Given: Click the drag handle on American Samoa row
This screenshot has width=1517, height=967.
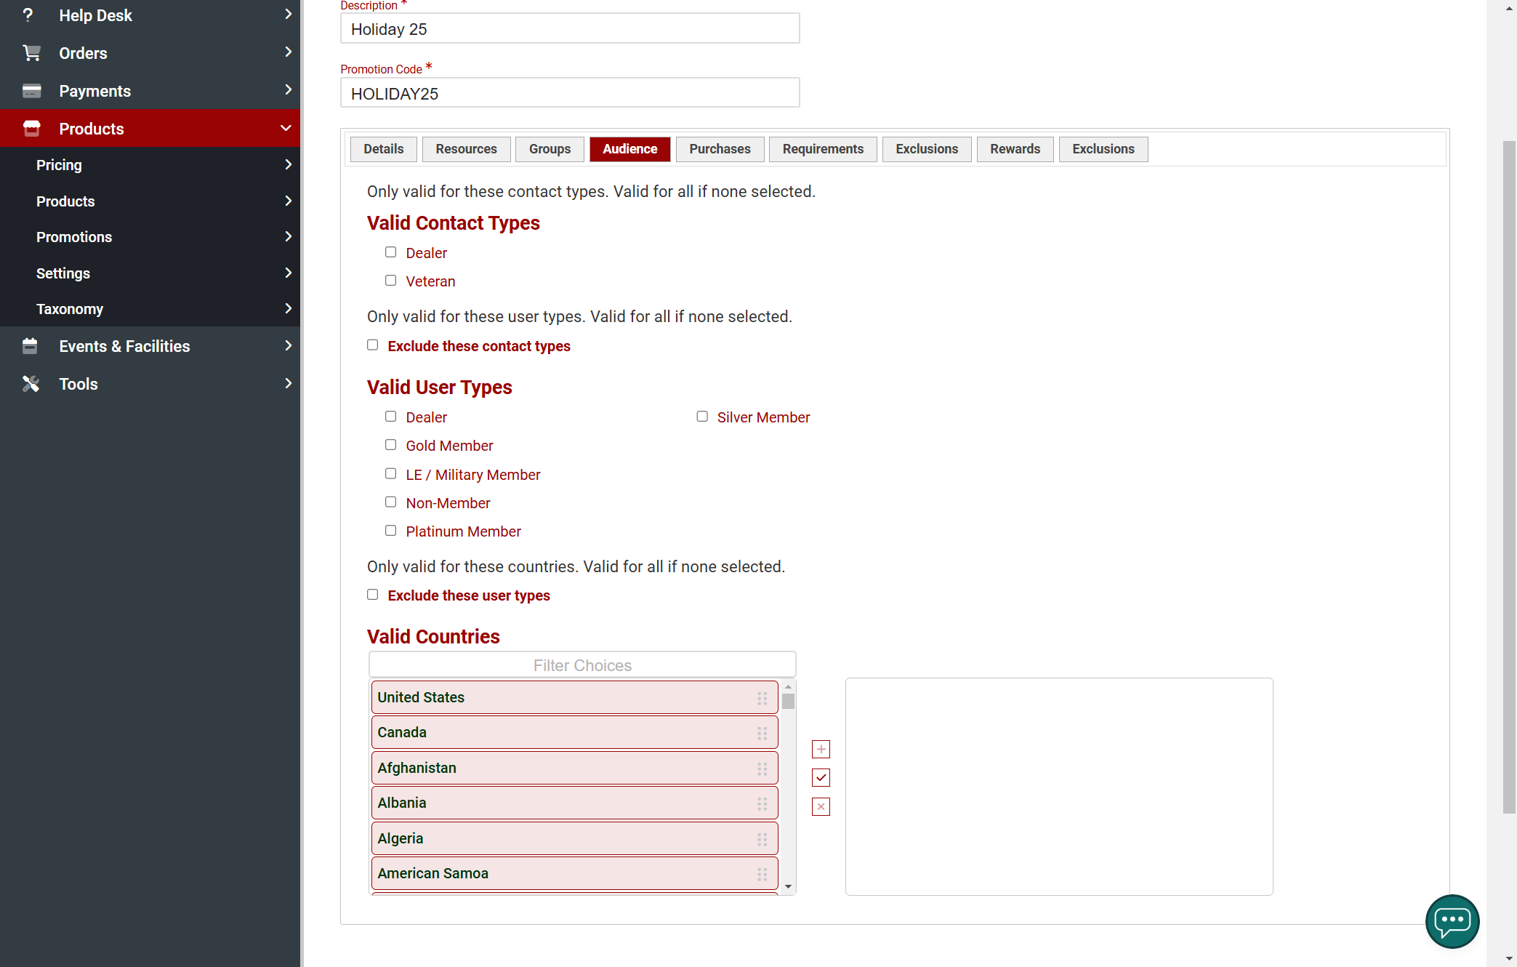Looking at the screenshot, I should (762, 874).
